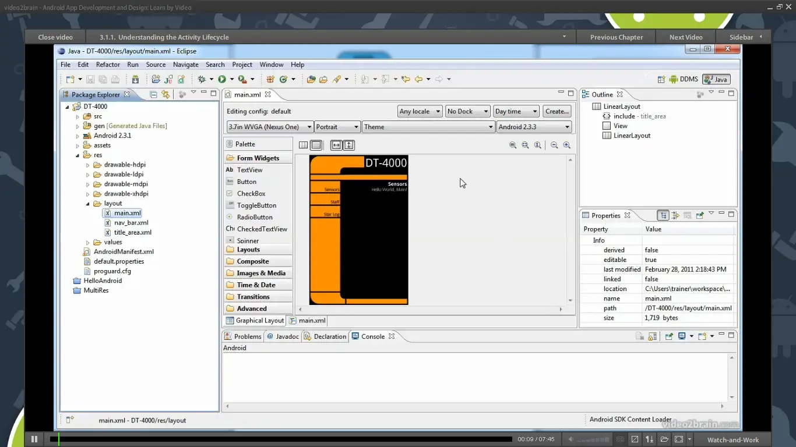796x447 pixels.
Task: Click Scroll Lock icon in Console
Action: coord(652,336)
